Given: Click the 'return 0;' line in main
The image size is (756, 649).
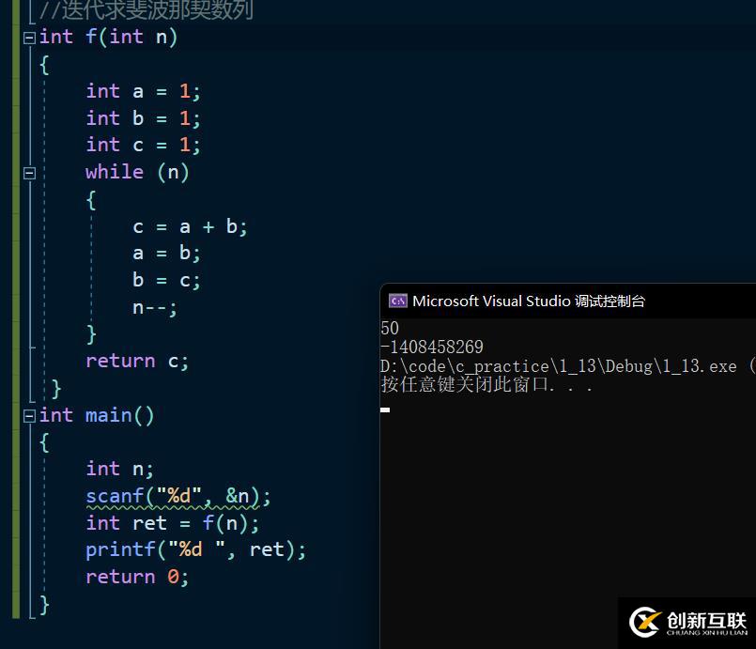Looking at the screenshot, I should pos(137,577).
